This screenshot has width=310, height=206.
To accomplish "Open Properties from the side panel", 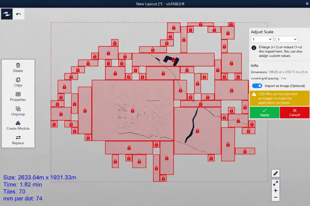I will [18, 97].
